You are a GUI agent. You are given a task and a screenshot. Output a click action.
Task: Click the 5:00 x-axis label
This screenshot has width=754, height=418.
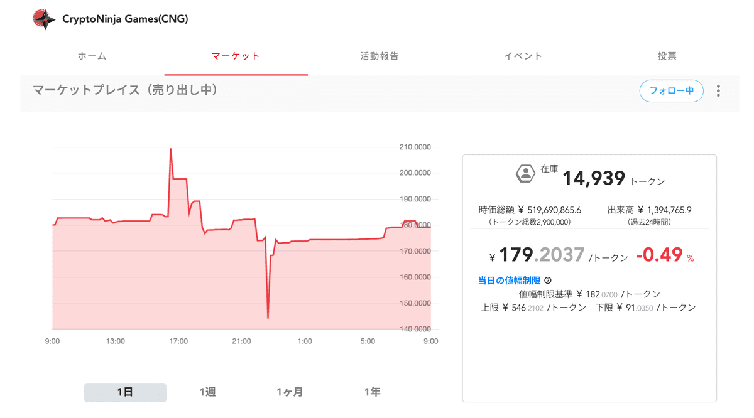click(368, 341)
